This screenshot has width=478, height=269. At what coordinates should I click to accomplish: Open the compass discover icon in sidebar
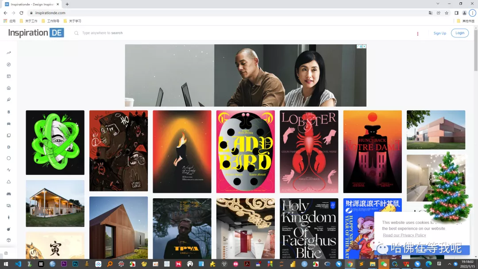click(x=9, y=65)
